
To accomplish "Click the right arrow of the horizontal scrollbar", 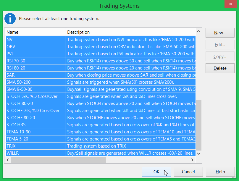I will point(192,160).
